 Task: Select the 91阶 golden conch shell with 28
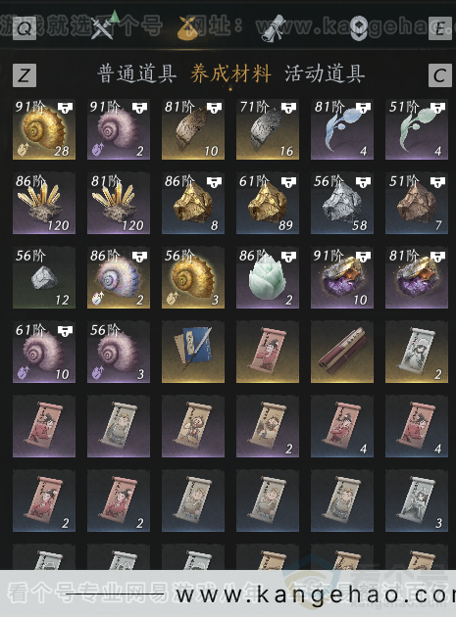pos(44,129)
